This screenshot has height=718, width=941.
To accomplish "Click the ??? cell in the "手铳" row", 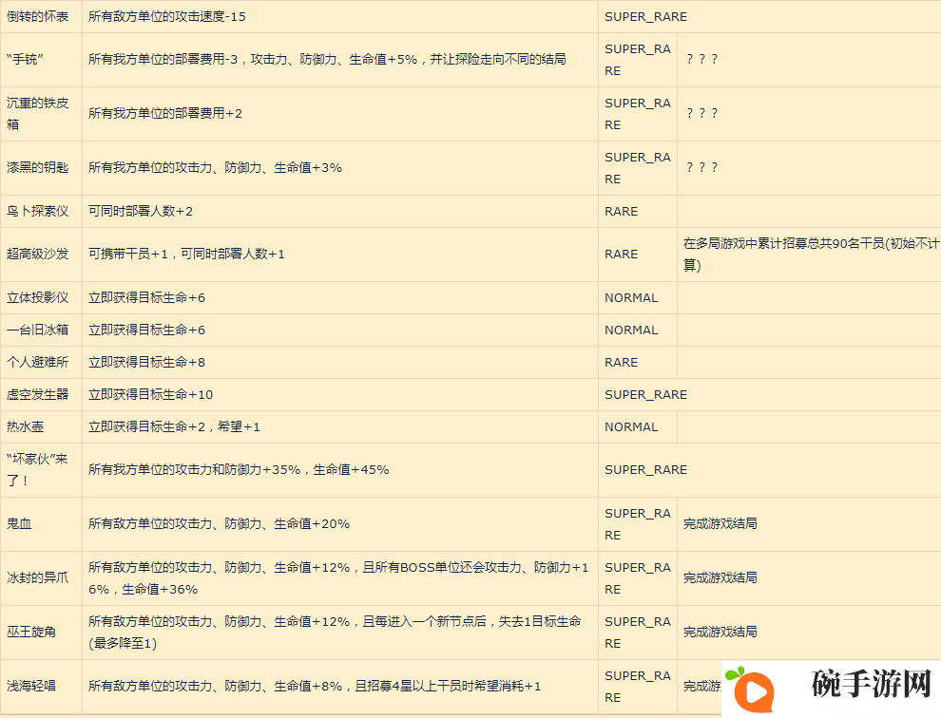I will (701, 60).
